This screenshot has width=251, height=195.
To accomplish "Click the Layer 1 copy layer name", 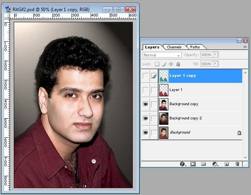I will pos(183,76).
